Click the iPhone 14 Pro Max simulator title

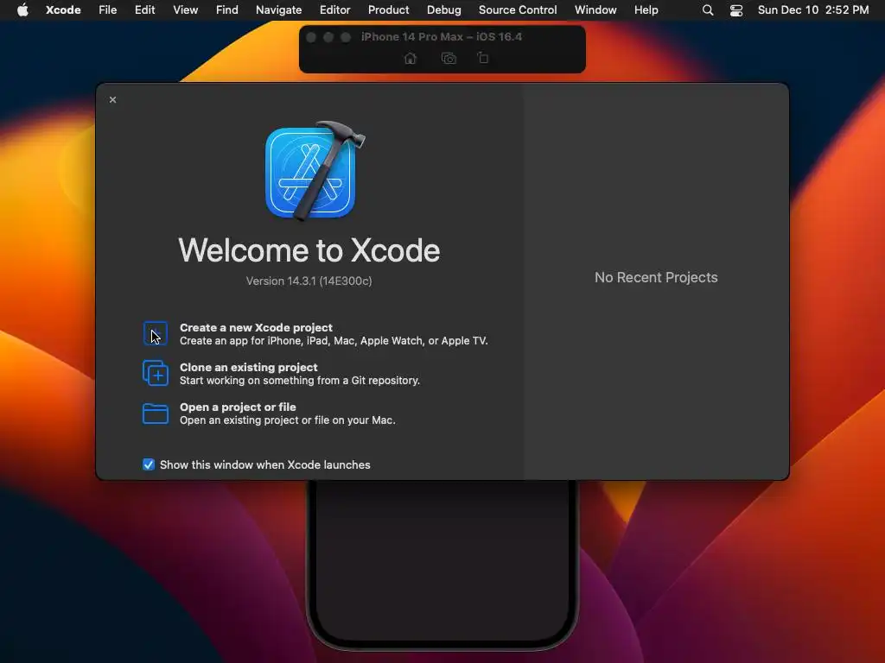[442, 36]
